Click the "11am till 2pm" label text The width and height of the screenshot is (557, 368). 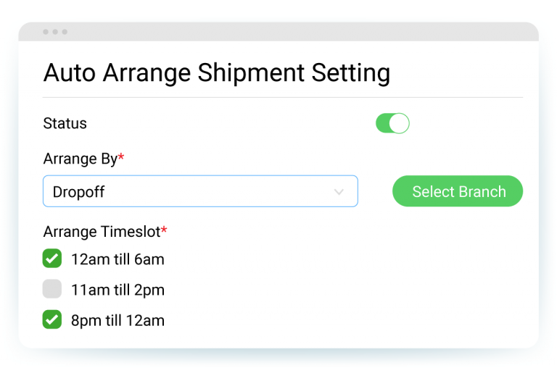point(117,290)
